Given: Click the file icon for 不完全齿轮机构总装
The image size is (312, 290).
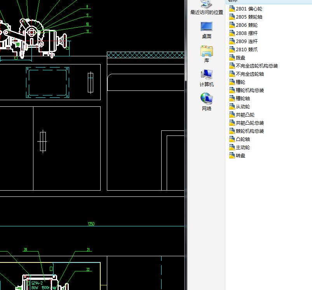Looking at the screenshot, I should (x=232, y=66).
